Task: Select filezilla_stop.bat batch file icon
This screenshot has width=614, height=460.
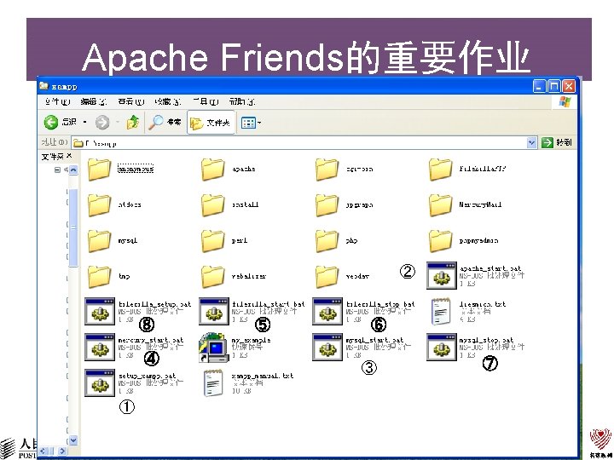Action: tap(327, 312)
